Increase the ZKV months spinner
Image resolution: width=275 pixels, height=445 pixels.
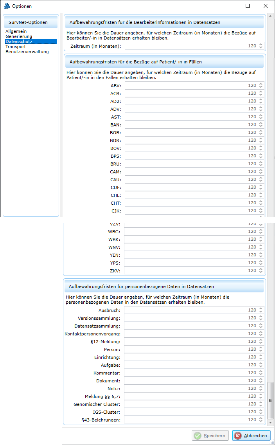(261, 269)
